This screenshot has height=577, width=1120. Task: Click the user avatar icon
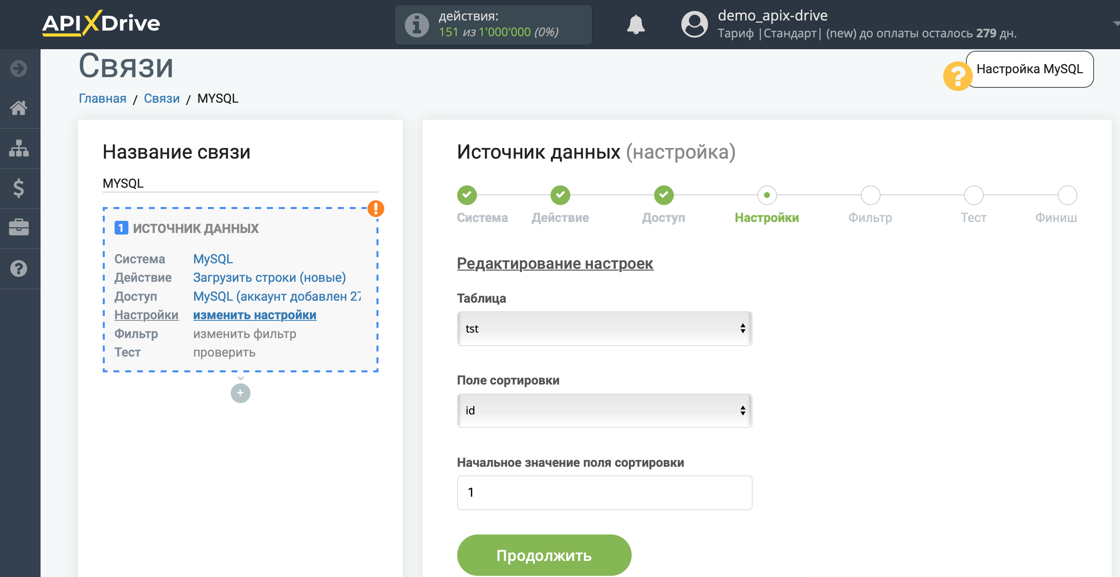694,24
